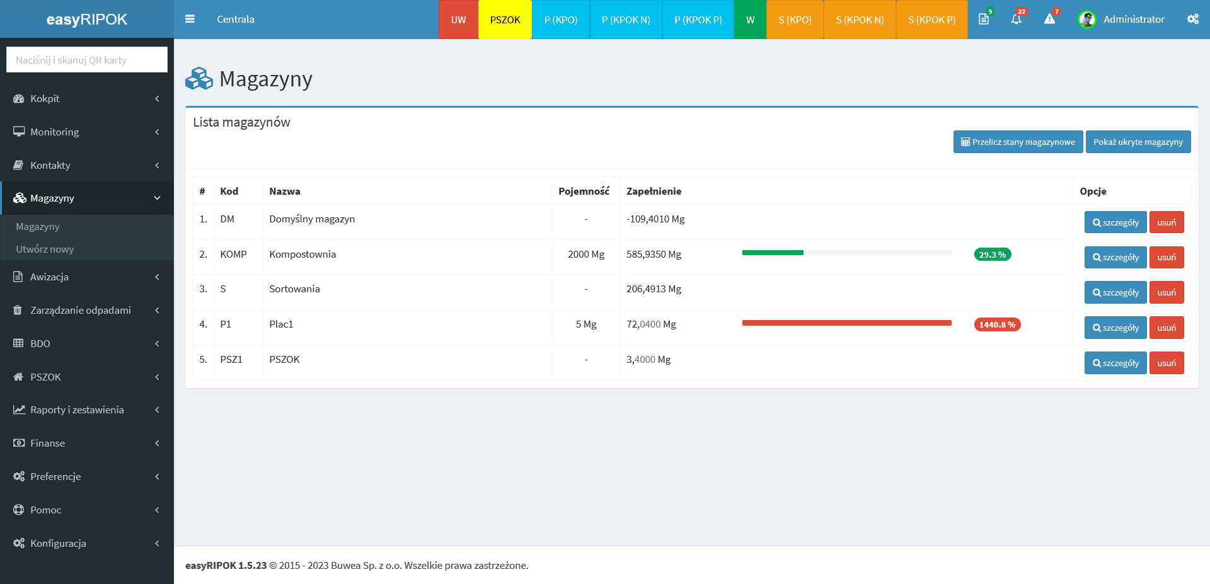Image resolution: width=1210 pixels, height=584 pixels.
Task: Click Przelicz stany magazynowe button
Action: (1018, 142)
